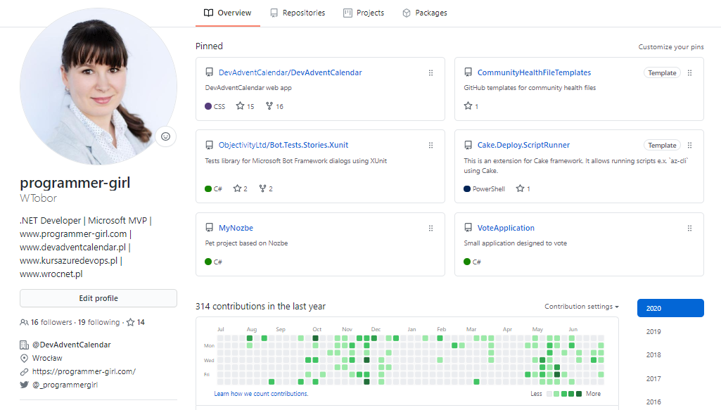Click the organization icon next to @DevAdventCalendar
Screen dimensions: 721x410
pyautogui.click(x=23, y=345)
